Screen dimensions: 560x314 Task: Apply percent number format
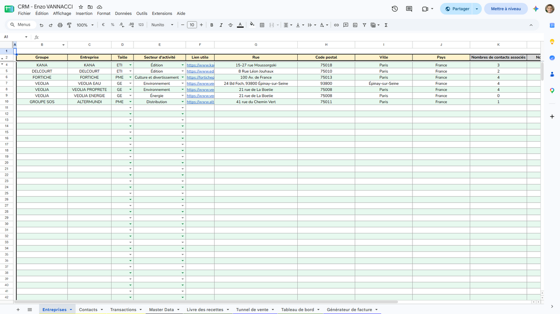tap(112, 25)
